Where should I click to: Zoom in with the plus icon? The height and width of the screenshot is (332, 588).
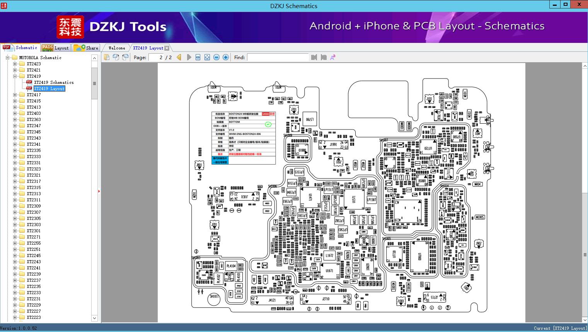pos(226,57)
